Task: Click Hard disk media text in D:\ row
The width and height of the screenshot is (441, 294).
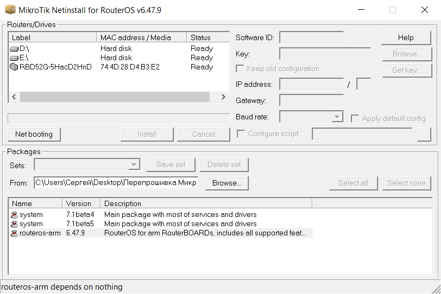Action: (116, 49)
